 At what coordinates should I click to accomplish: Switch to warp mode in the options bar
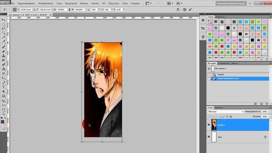coord(178,9)
